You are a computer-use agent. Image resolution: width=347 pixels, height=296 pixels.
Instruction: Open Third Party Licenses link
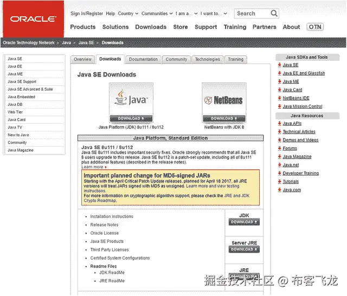(x=110, y=250)
